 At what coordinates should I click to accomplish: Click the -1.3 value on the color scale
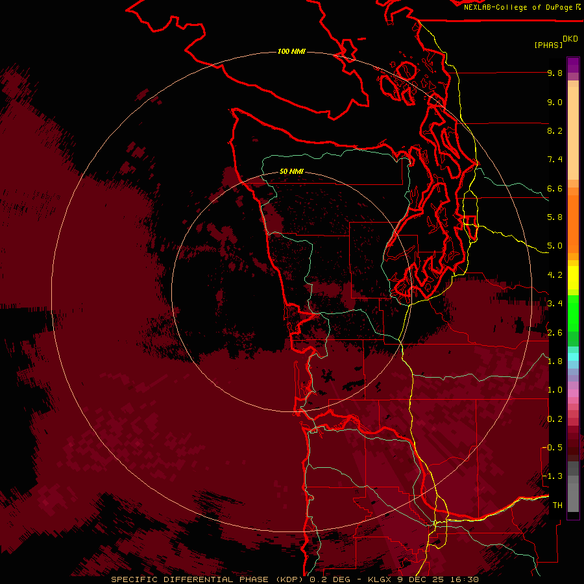pos(552,476)
